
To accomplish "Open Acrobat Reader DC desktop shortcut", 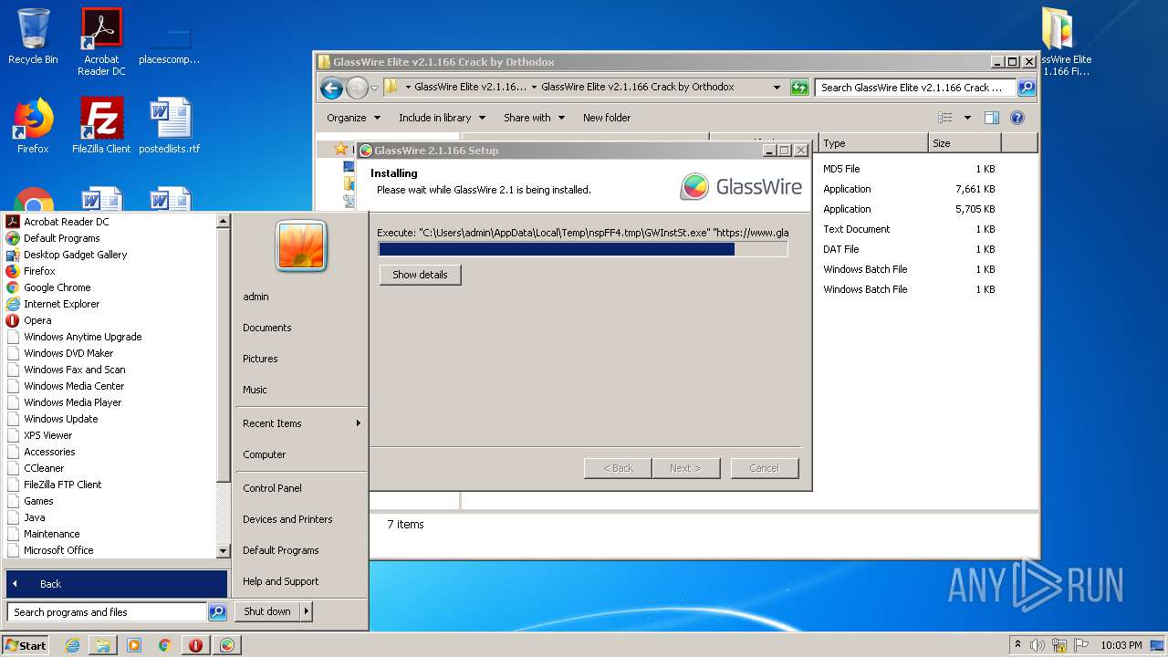I will point(101,42).
